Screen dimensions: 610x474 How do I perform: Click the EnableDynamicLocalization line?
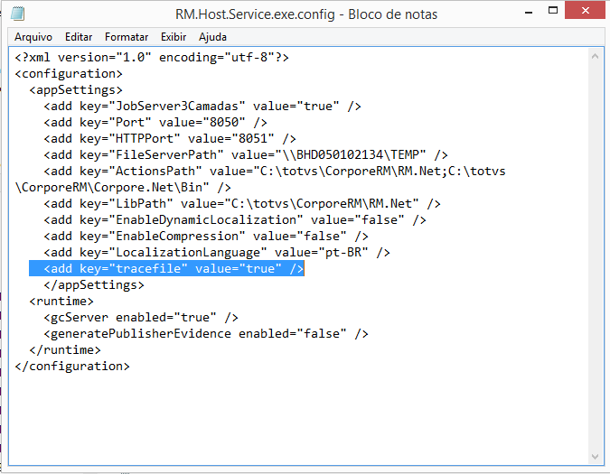tap(235, 220)
